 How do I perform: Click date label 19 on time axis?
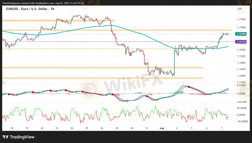click(x=27, y=128)
